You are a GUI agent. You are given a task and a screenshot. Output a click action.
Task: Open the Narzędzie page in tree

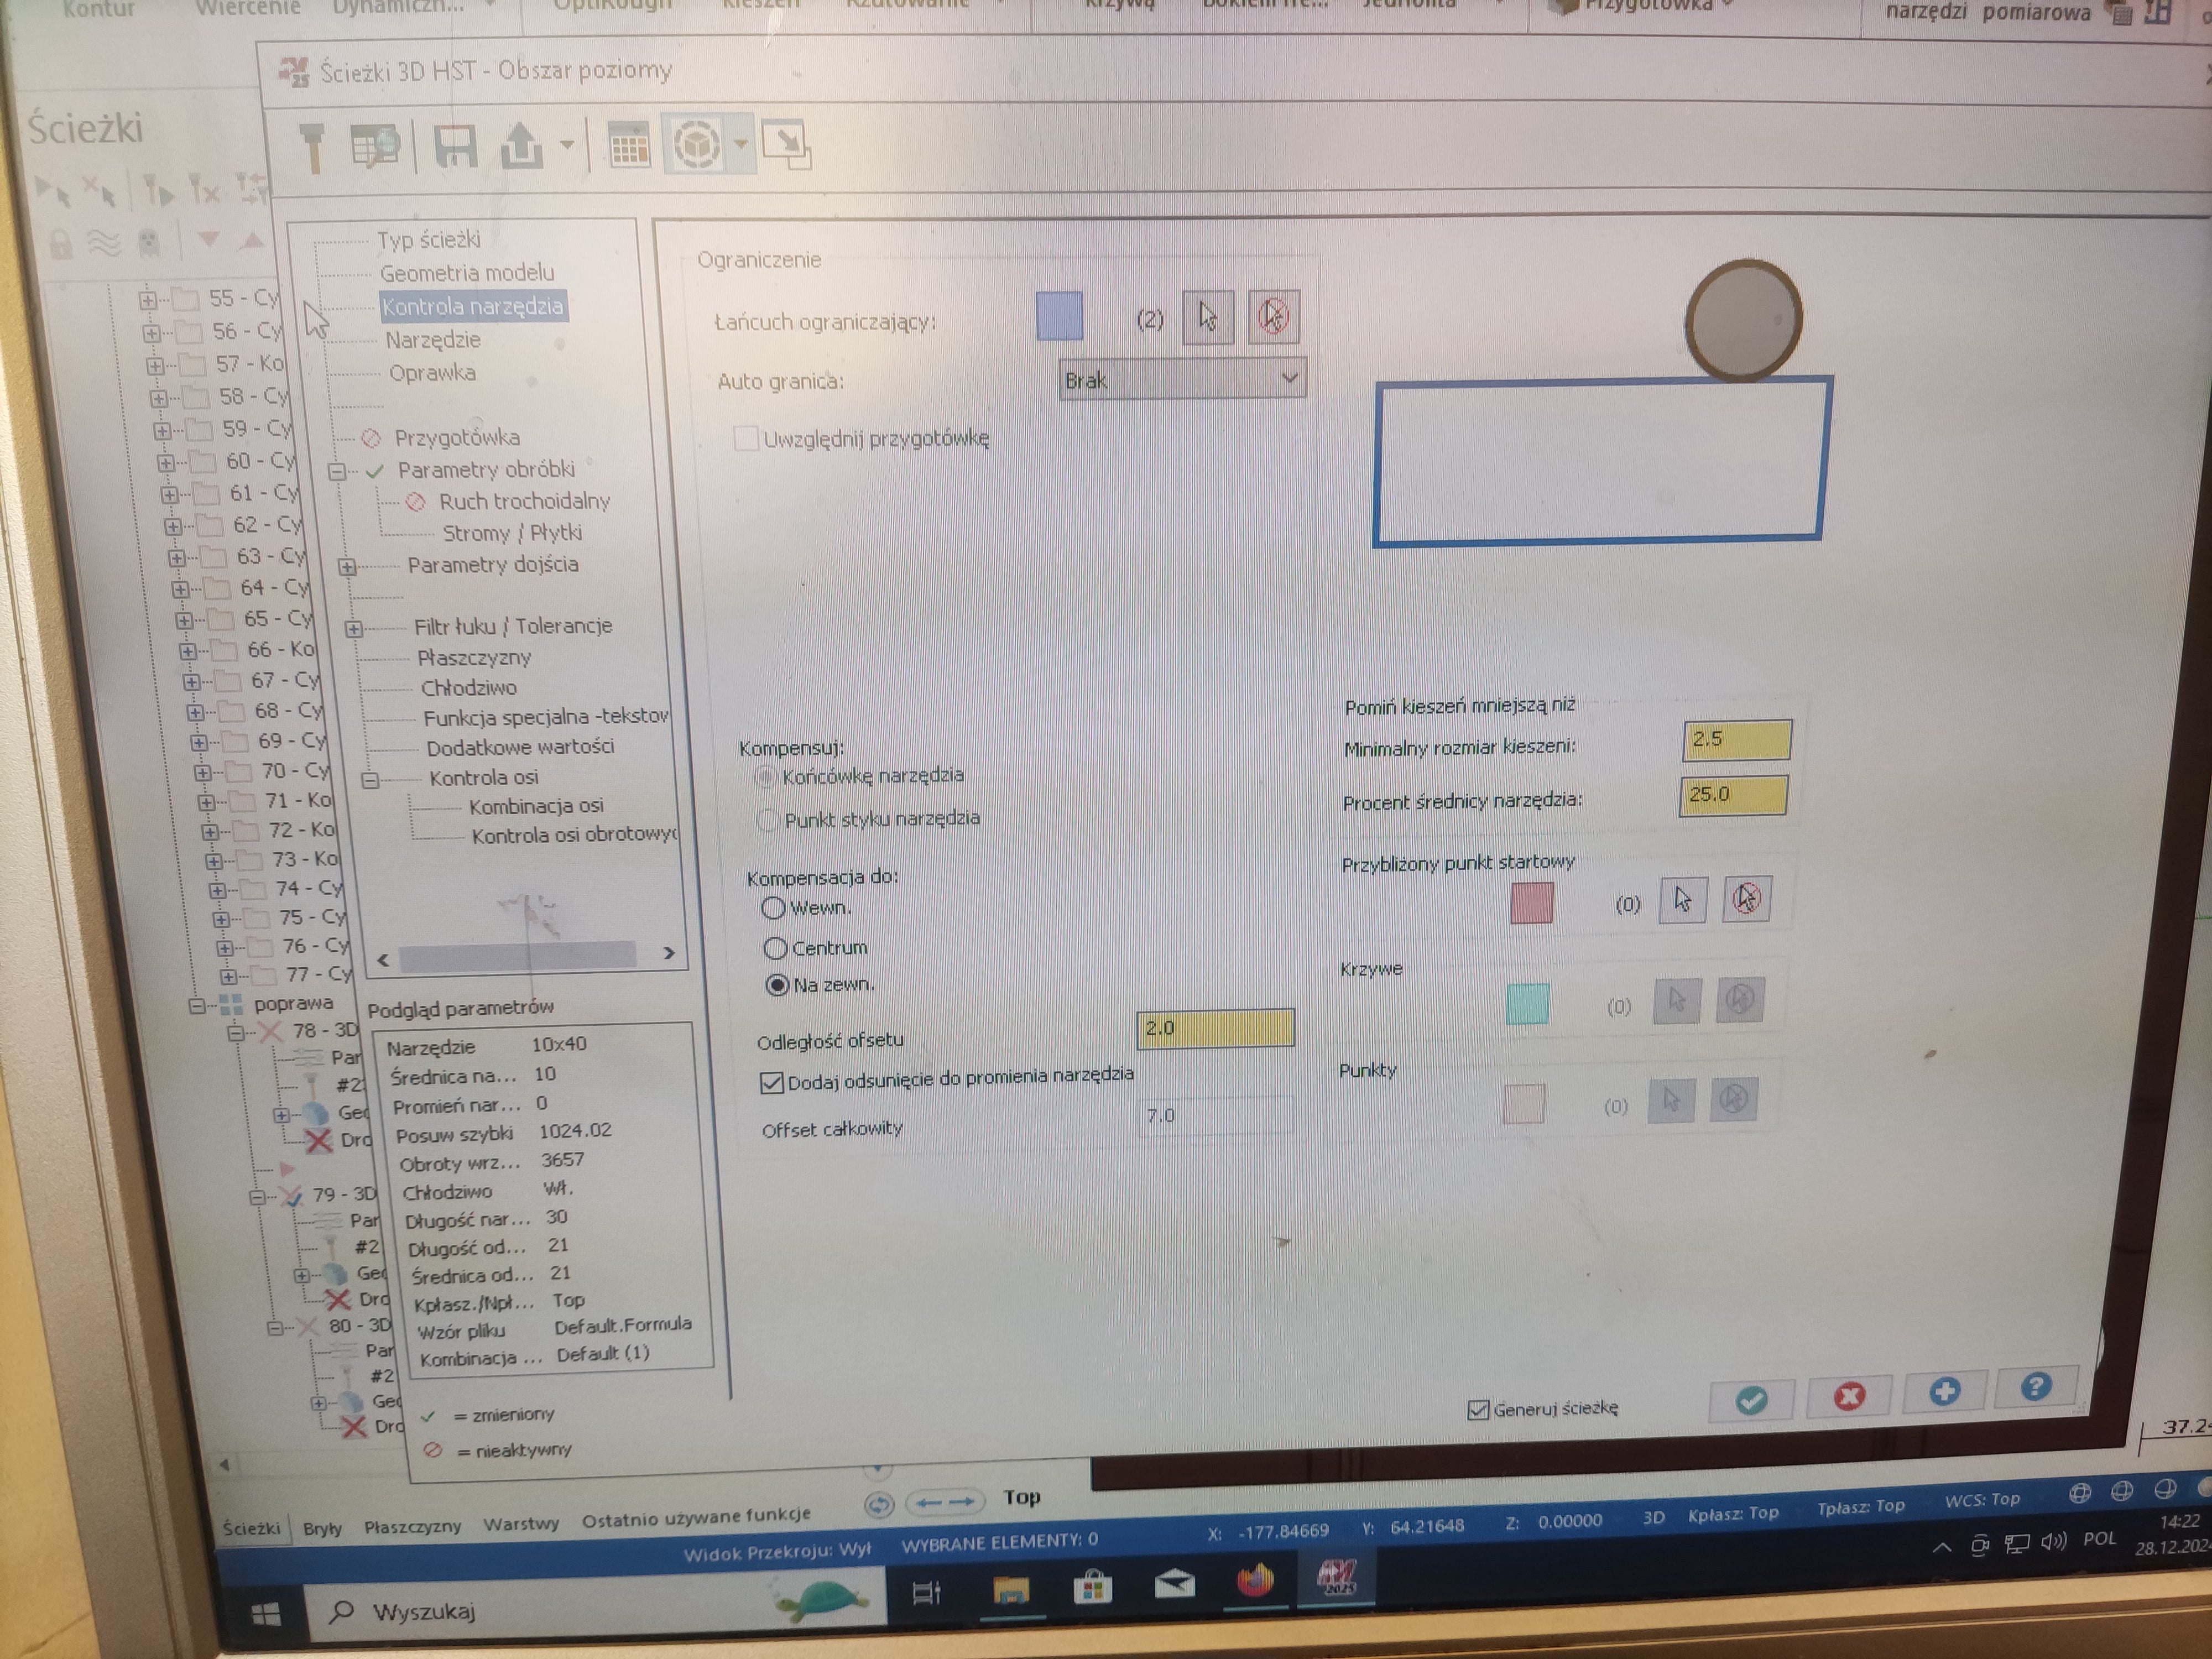point(433,340)
